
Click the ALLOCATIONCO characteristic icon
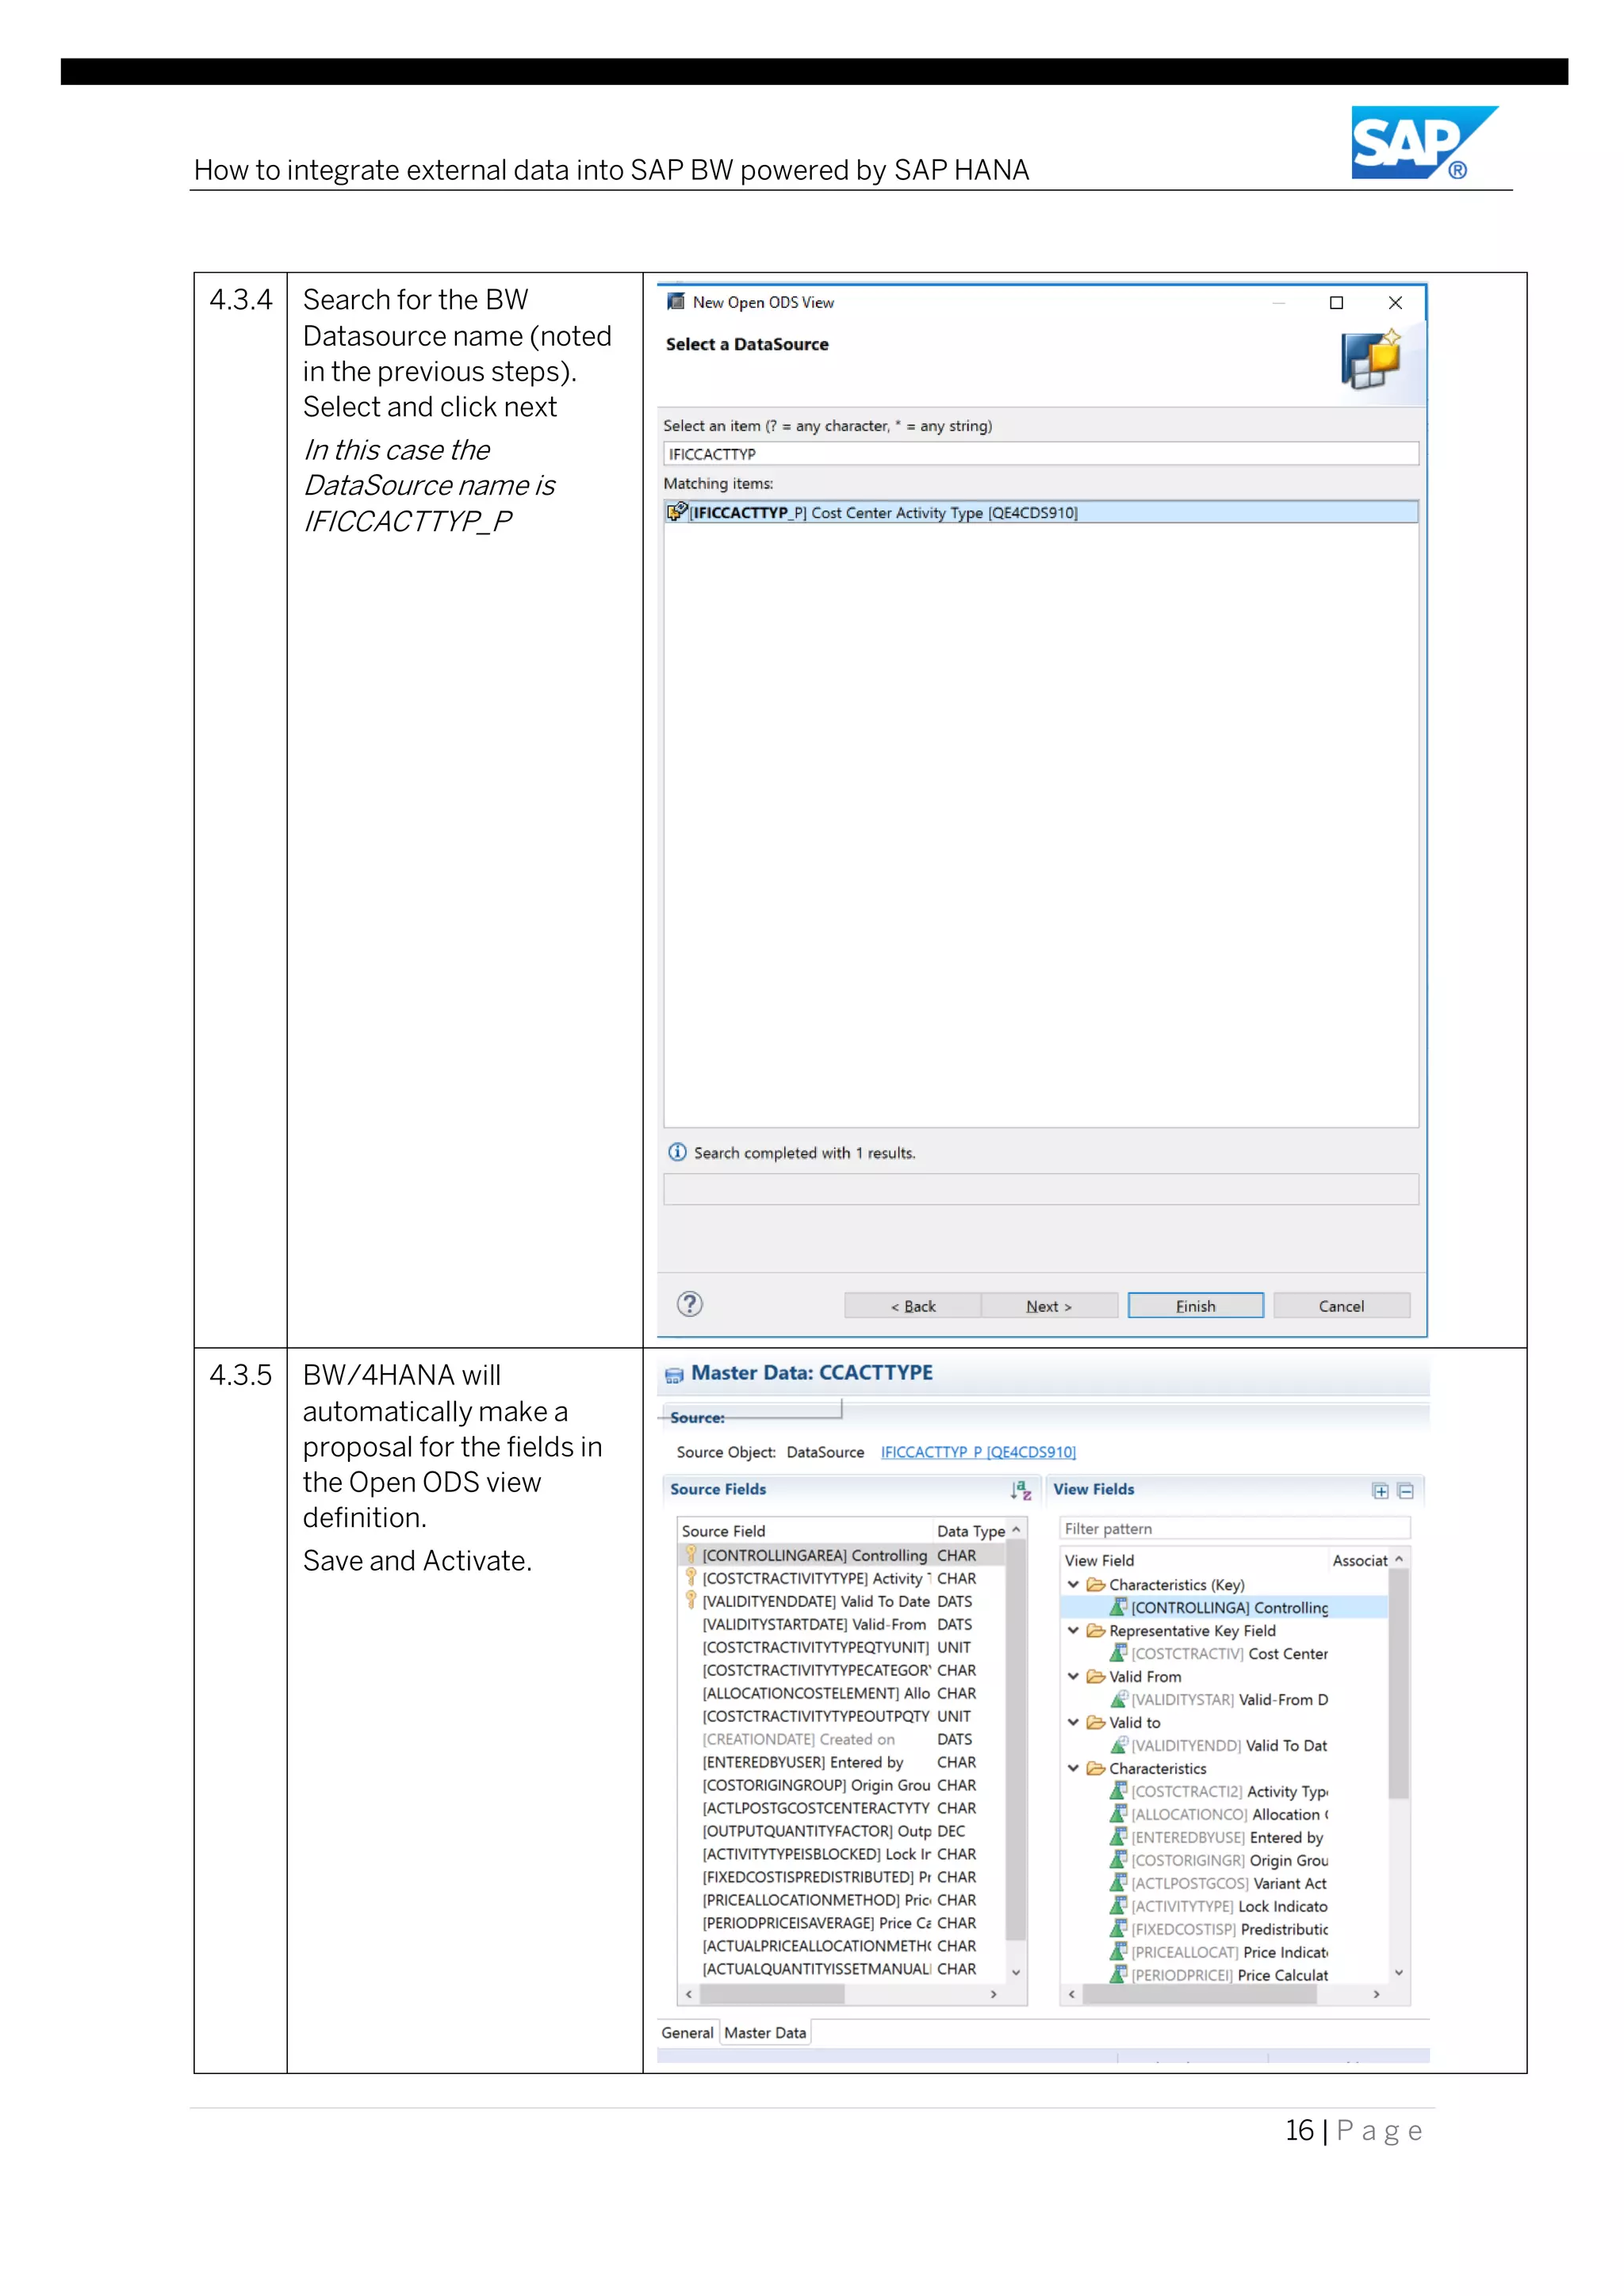click(1119, 1814)
